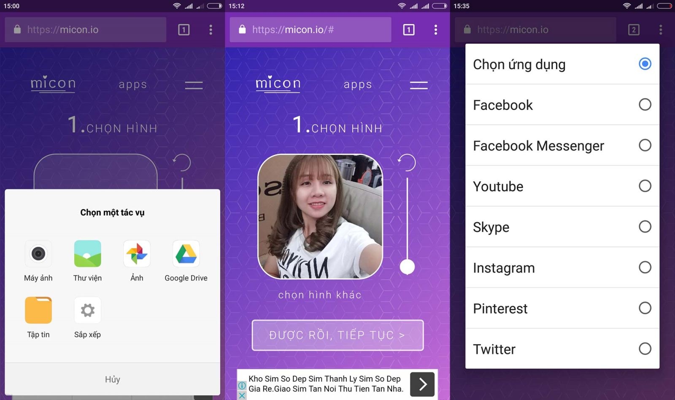
Task: Click Kho Sim So Dep ad text
Action: [x=326, y=384]
